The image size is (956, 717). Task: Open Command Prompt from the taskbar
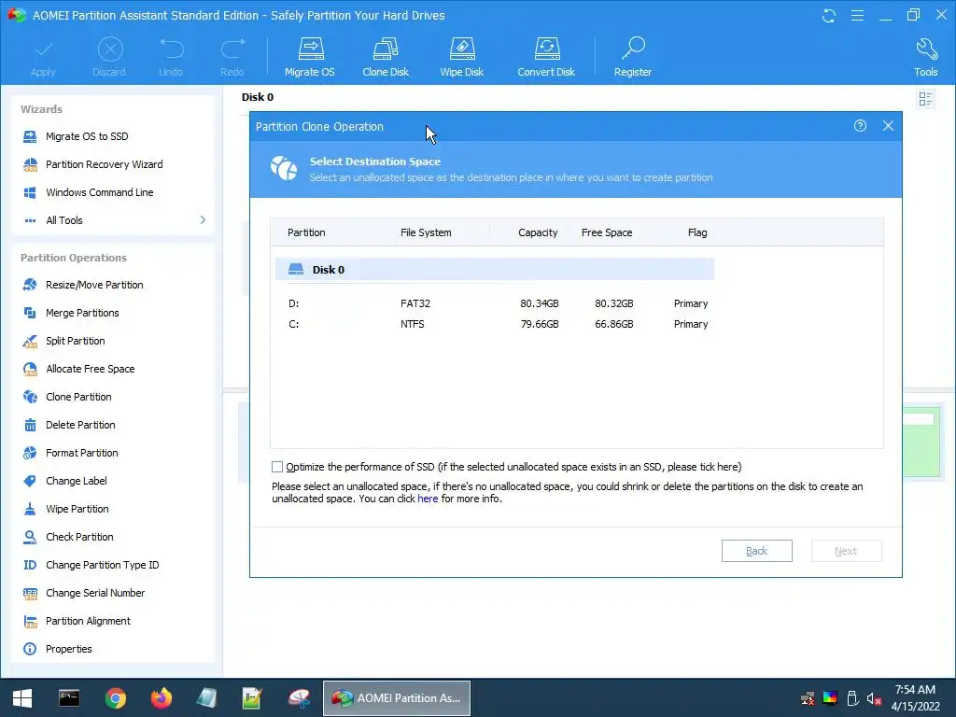69,698
